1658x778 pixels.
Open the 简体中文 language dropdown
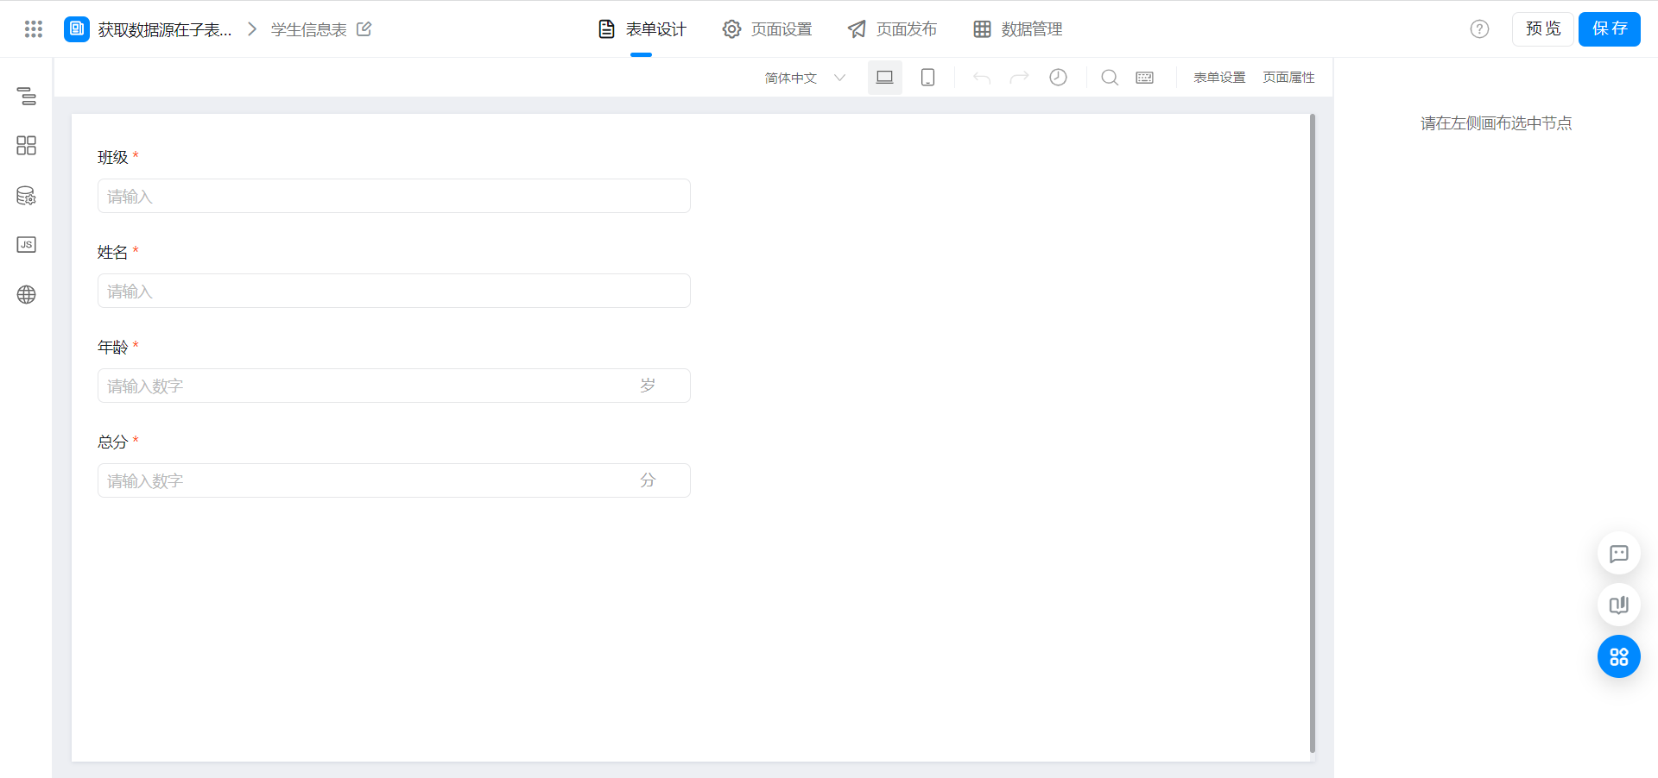(805, 78)
